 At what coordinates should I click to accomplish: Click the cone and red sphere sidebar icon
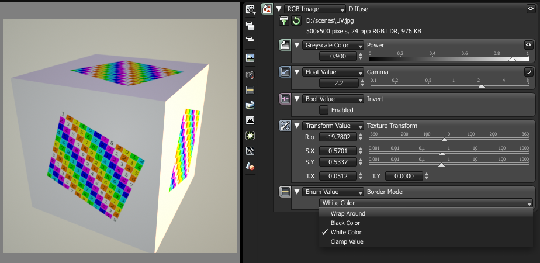(250, 166)
